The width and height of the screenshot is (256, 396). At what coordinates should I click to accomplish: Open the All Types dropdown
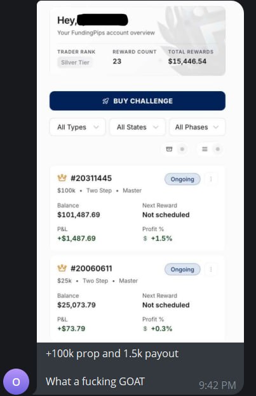(77, 127)
